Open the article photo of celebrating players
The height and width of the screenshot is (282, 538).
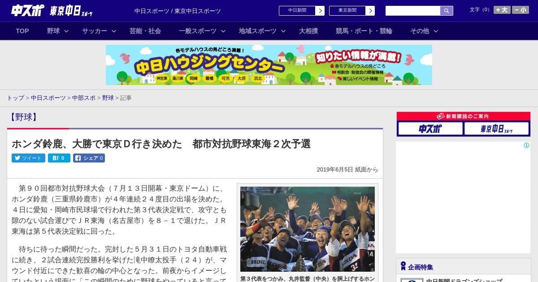click(x=308, y=229)
